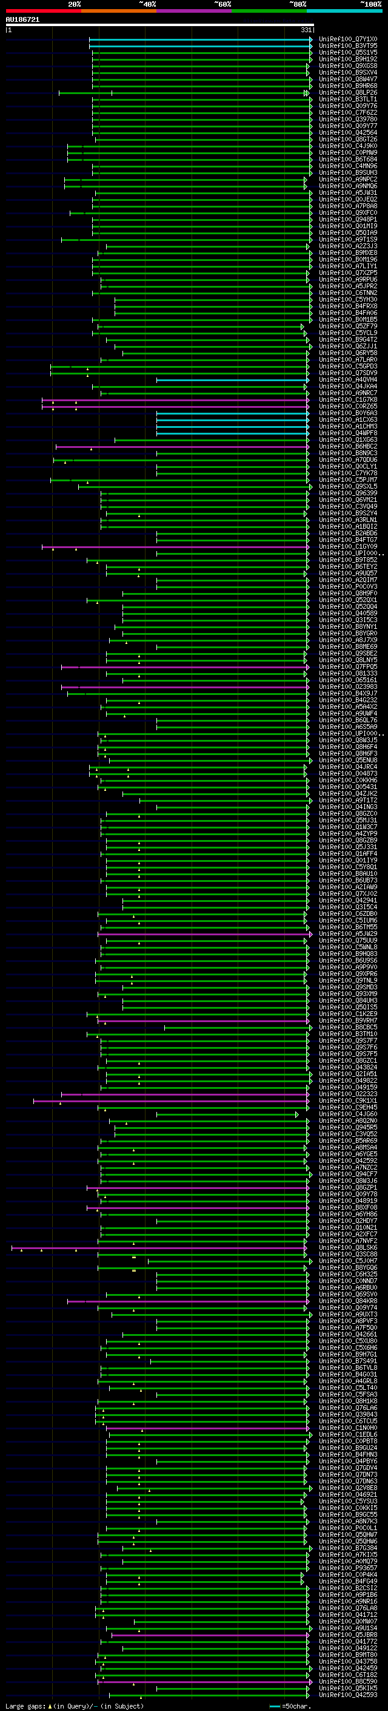
Task: Select the UniRef100_Q1XG63 label
Action: click(347, 439)
